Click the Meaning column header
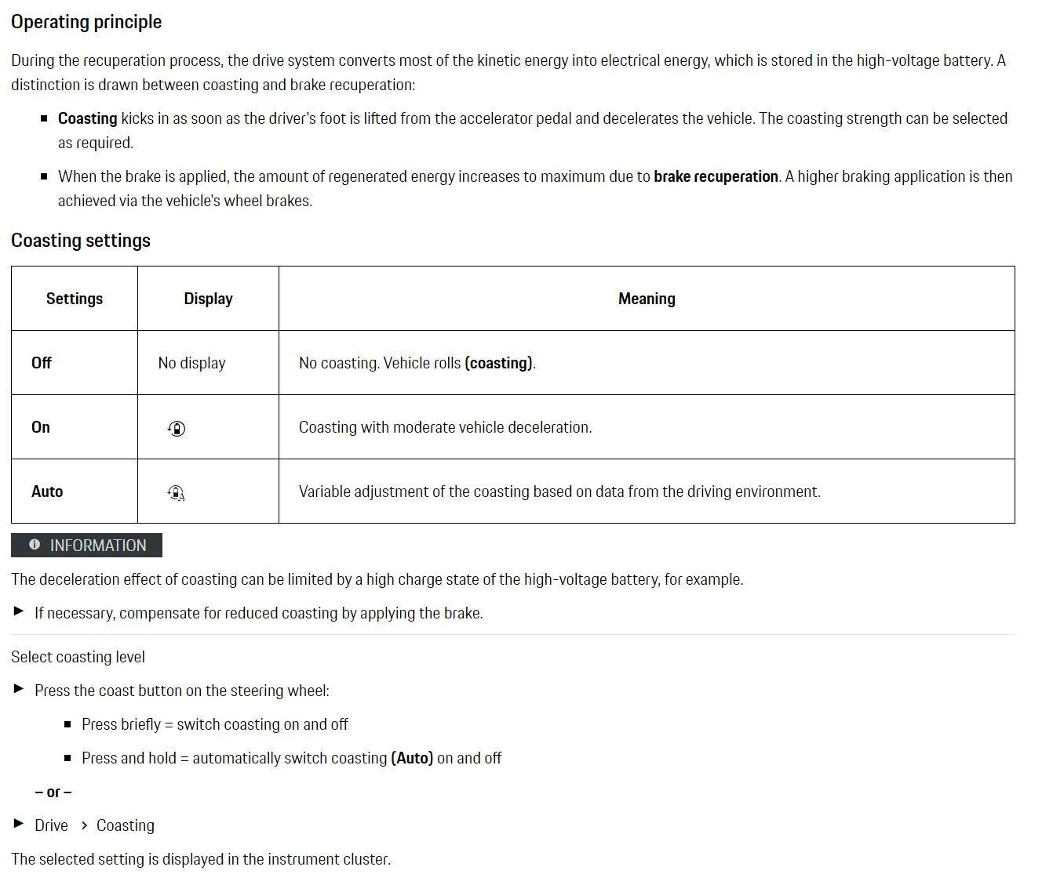 click(647, 299)
